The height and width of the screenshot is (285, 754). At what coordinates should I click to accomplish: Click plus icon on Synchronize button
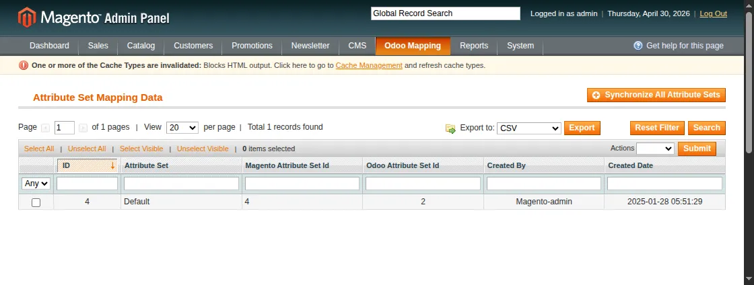(596, 95)
